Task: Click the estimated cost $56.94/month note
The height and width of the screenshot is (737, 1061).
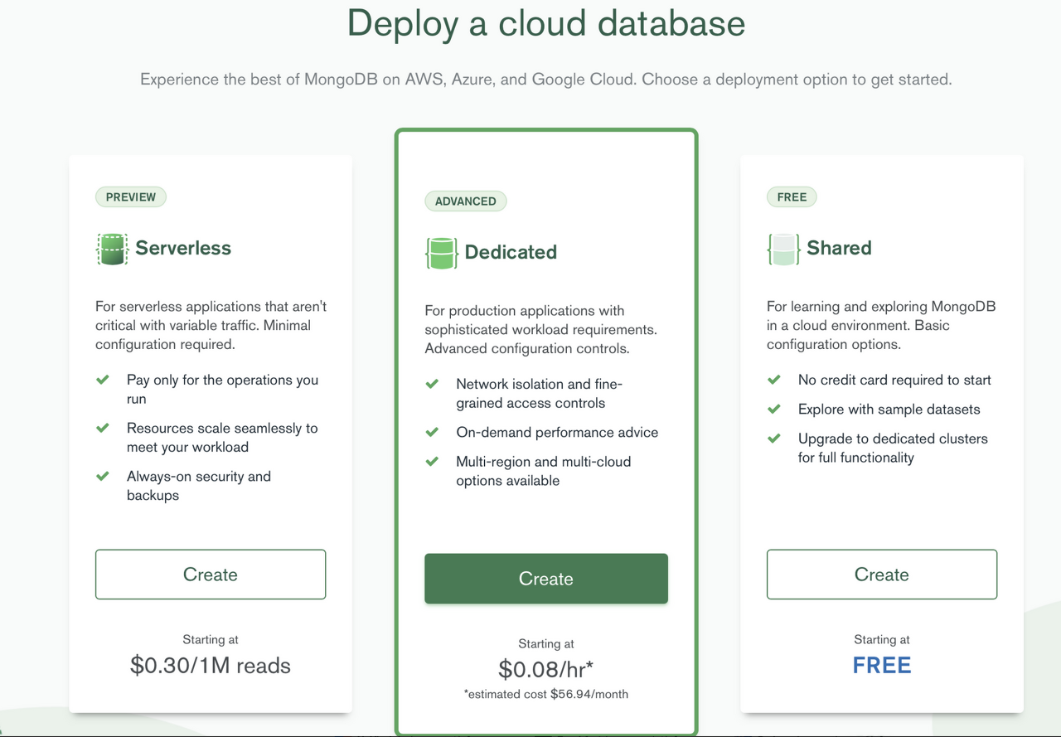Action: point(546,694)
